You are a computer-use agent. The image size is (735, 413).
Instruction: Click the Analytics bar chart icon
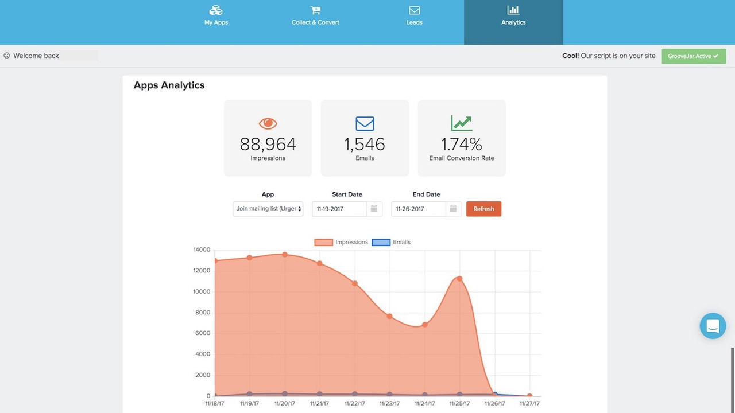click(513, 10)
